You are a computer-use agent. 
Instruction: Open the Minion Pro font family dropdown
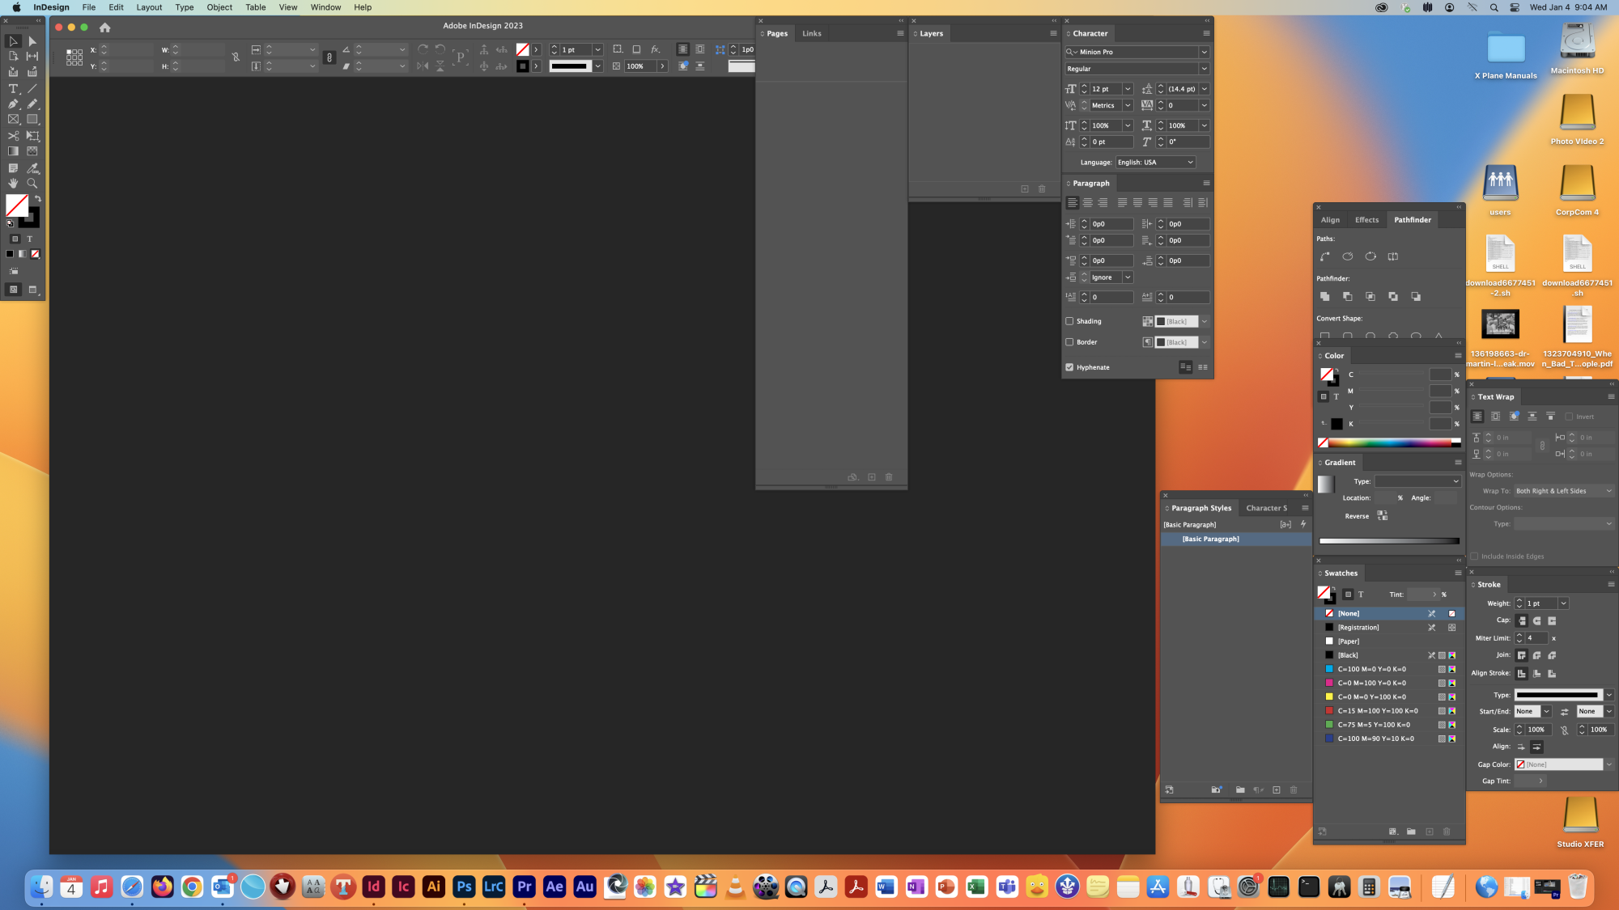(x=1204, y=52)
